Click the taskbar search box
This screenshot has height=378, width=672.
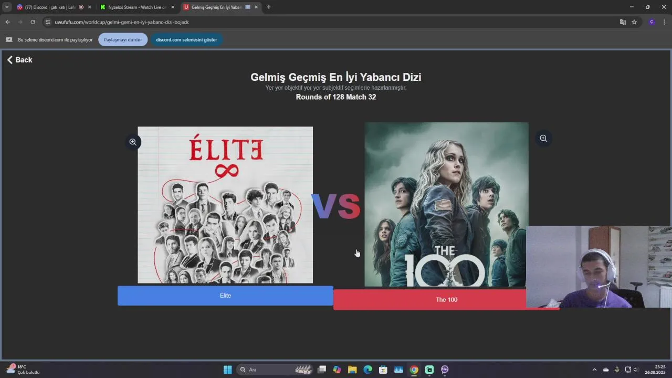pyautogui.click(x=276, y=370)
